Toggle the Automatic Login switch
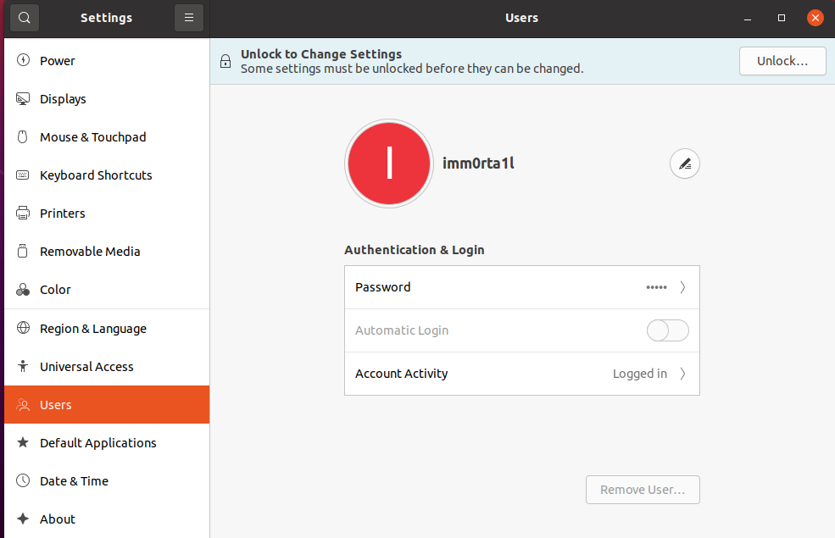This screenshot has height=538, width=835. click(x=667, y=330)
